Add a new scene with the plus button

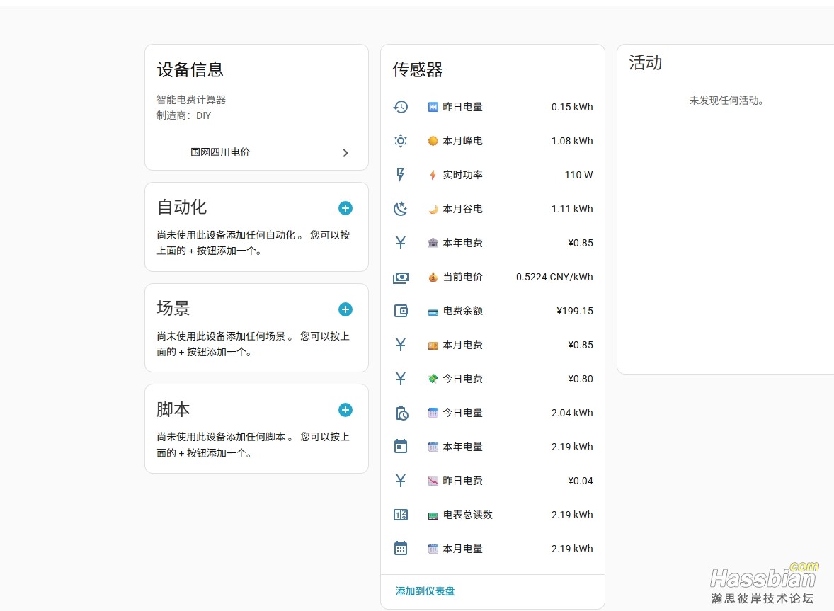(x=345, y=309)
